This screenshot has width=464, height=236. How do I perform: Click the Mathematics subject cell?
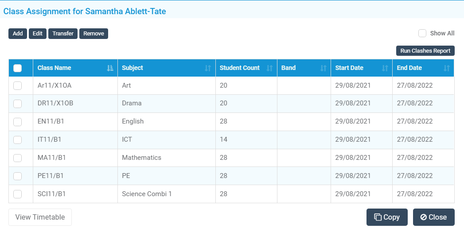tap(142, 158)
